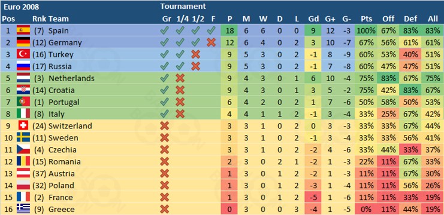Click the Gd column header
This screenshot has height=215, width=444.
pos(313,19)
